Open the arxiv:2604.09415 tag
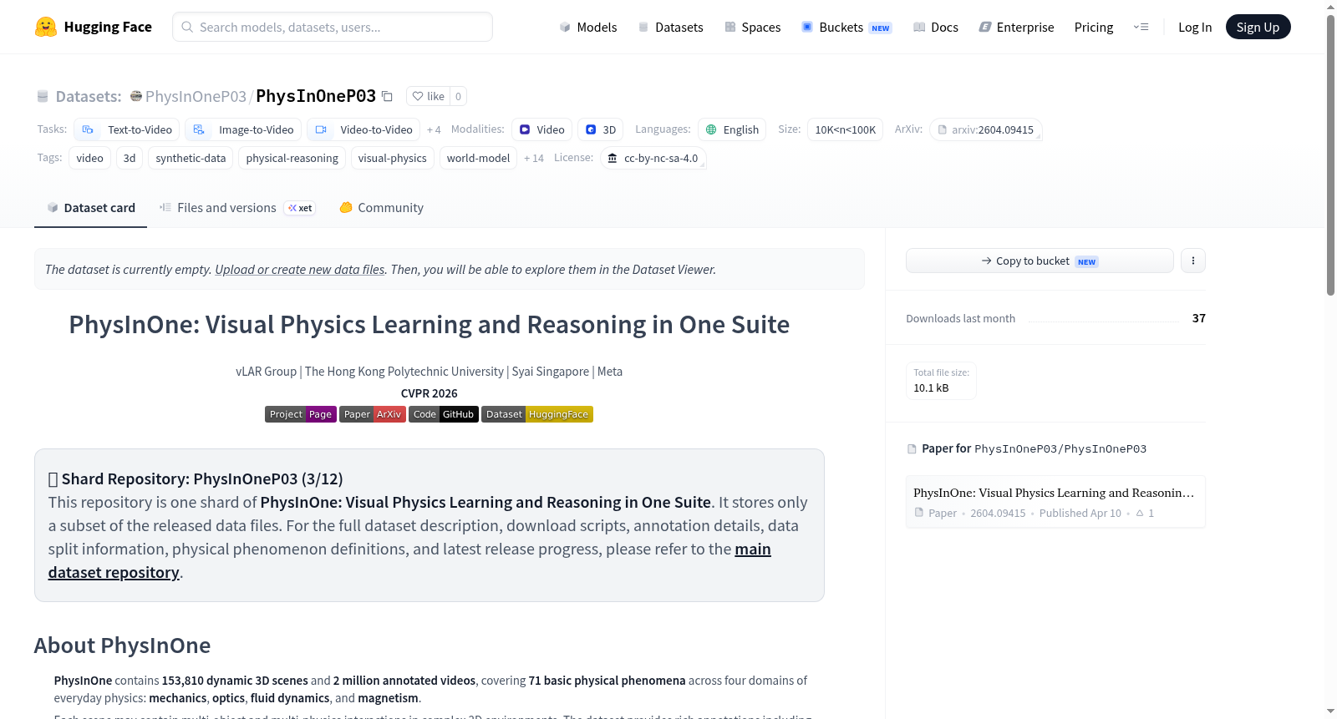The image size is (1337, 719). point(985,129)
